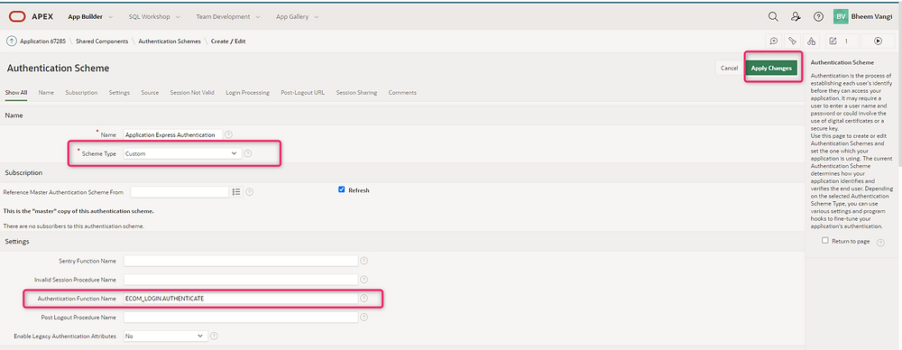Switch to the Post-Logout URL tab

(x=302, y=93)
